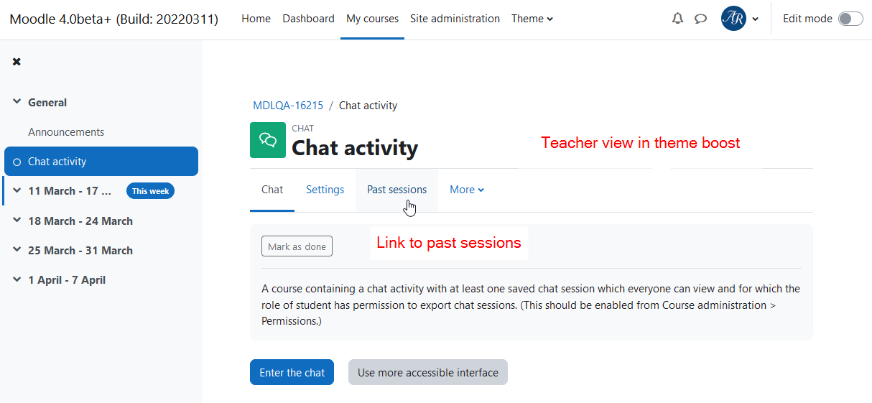The image size is (872, 403).
Task: Open the Theme dropdown menu
Action: click(x=532, y=19)
